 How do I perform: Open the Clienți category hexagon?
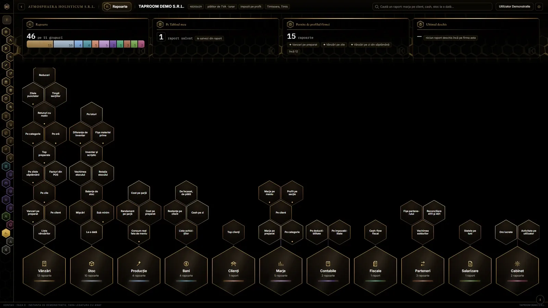(234, 271)
